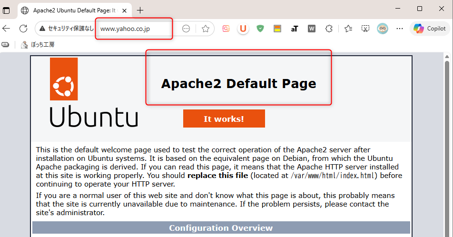Open the address bar ellipsis options

pos(186,29)
